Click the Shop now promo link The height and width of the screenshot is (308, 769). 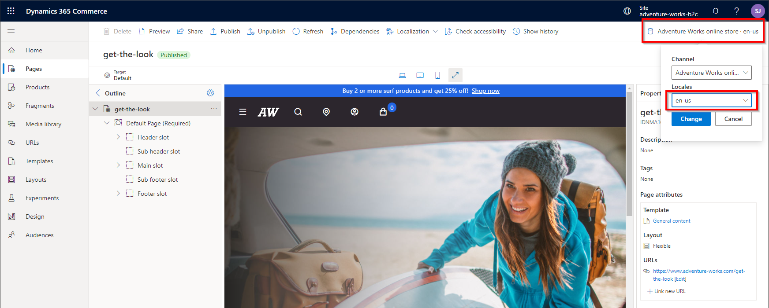coord(485,91)
